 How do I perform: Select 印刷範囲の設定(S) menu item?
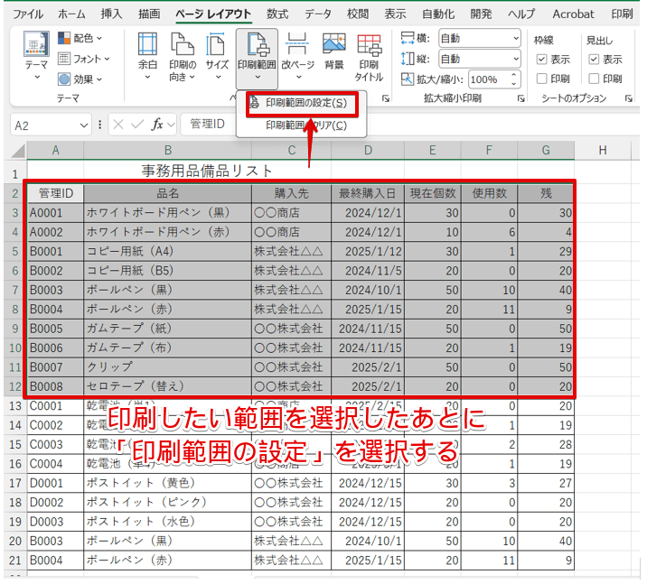tap(302, 103)
